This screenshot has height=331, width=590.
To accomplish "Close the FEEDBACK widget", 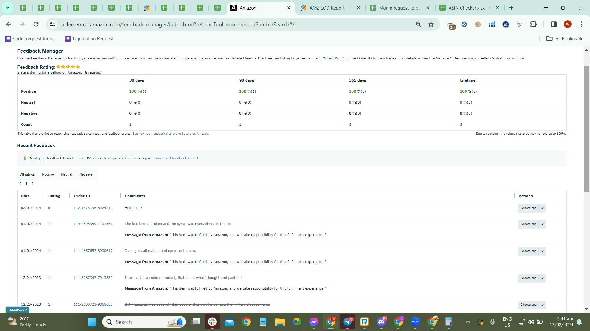I will point(26,310).
